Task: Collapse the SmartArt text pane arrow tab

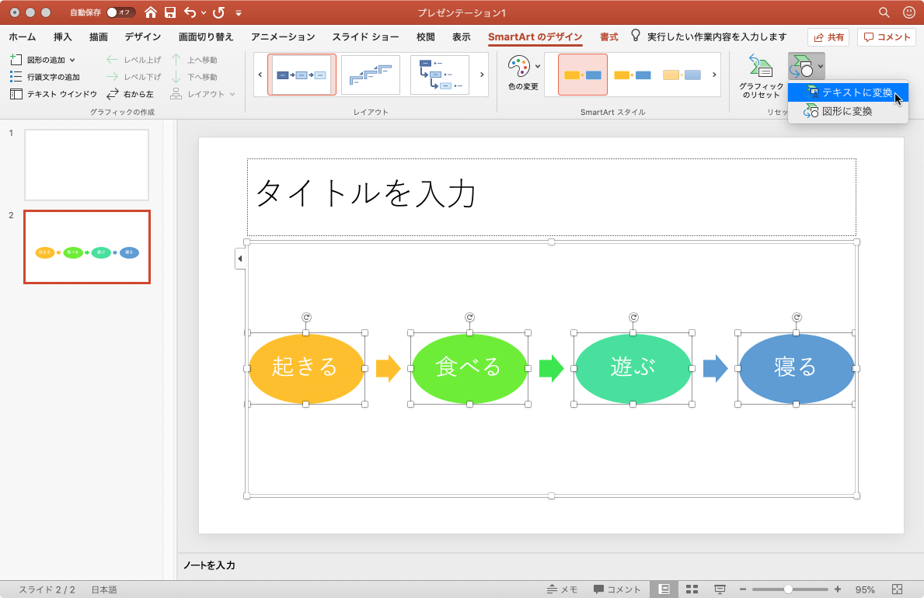Action: [240, 259]
